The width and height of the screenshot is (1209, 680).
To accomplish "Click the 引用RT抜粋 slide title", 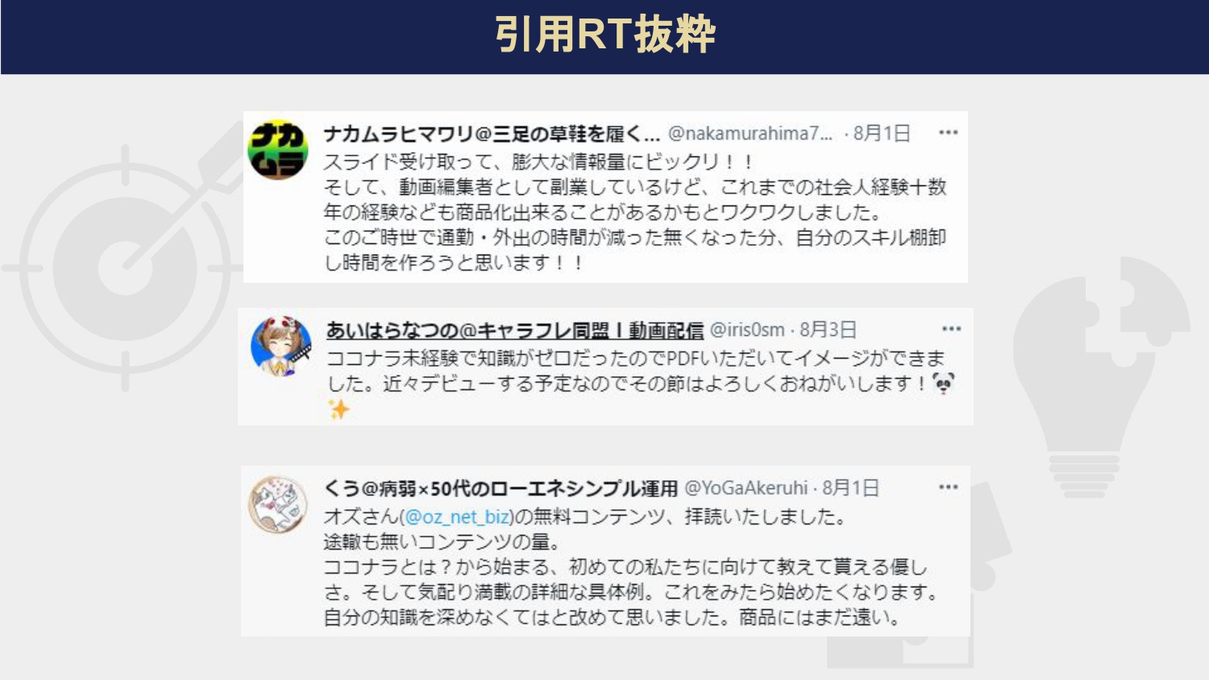I will 605,35.
